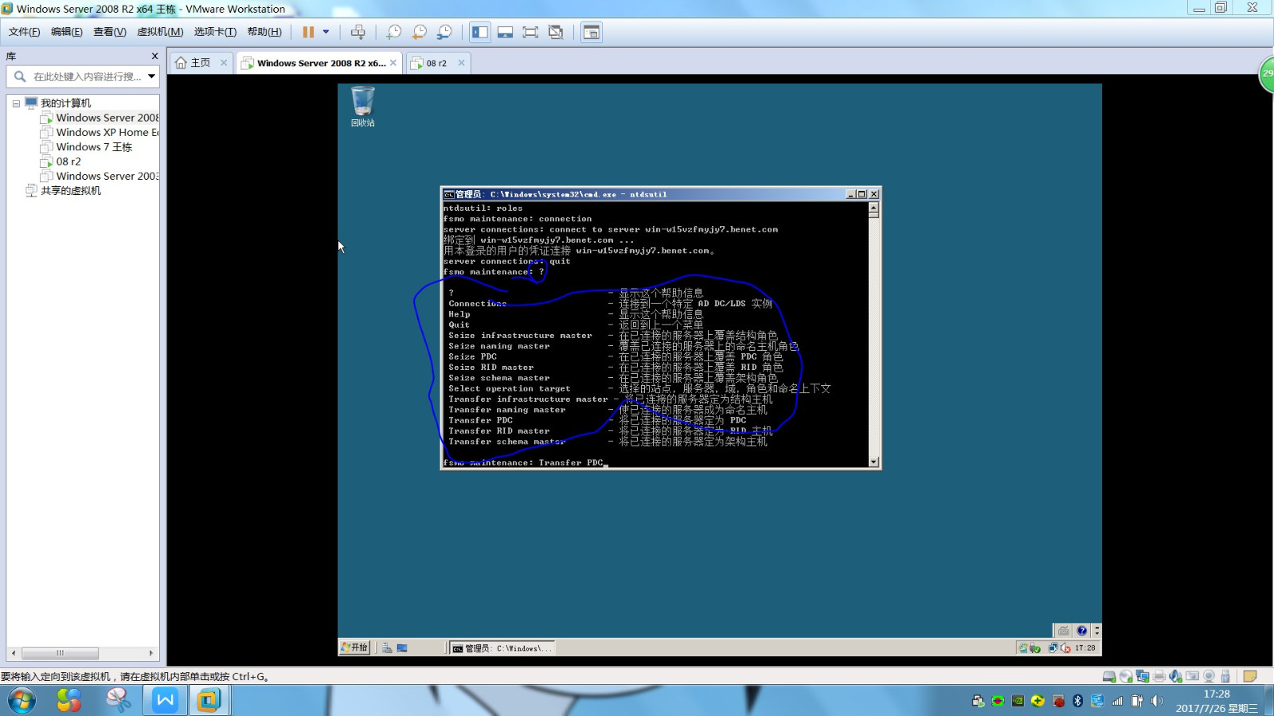The height and width of the screenshot is (716, 1274).
Task: Close the 08 r2 tab
Action: click(461, 63)
